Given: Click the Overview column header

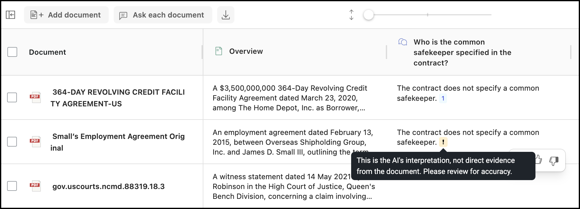Looking at the screenshot, I should tap(246, 51).
